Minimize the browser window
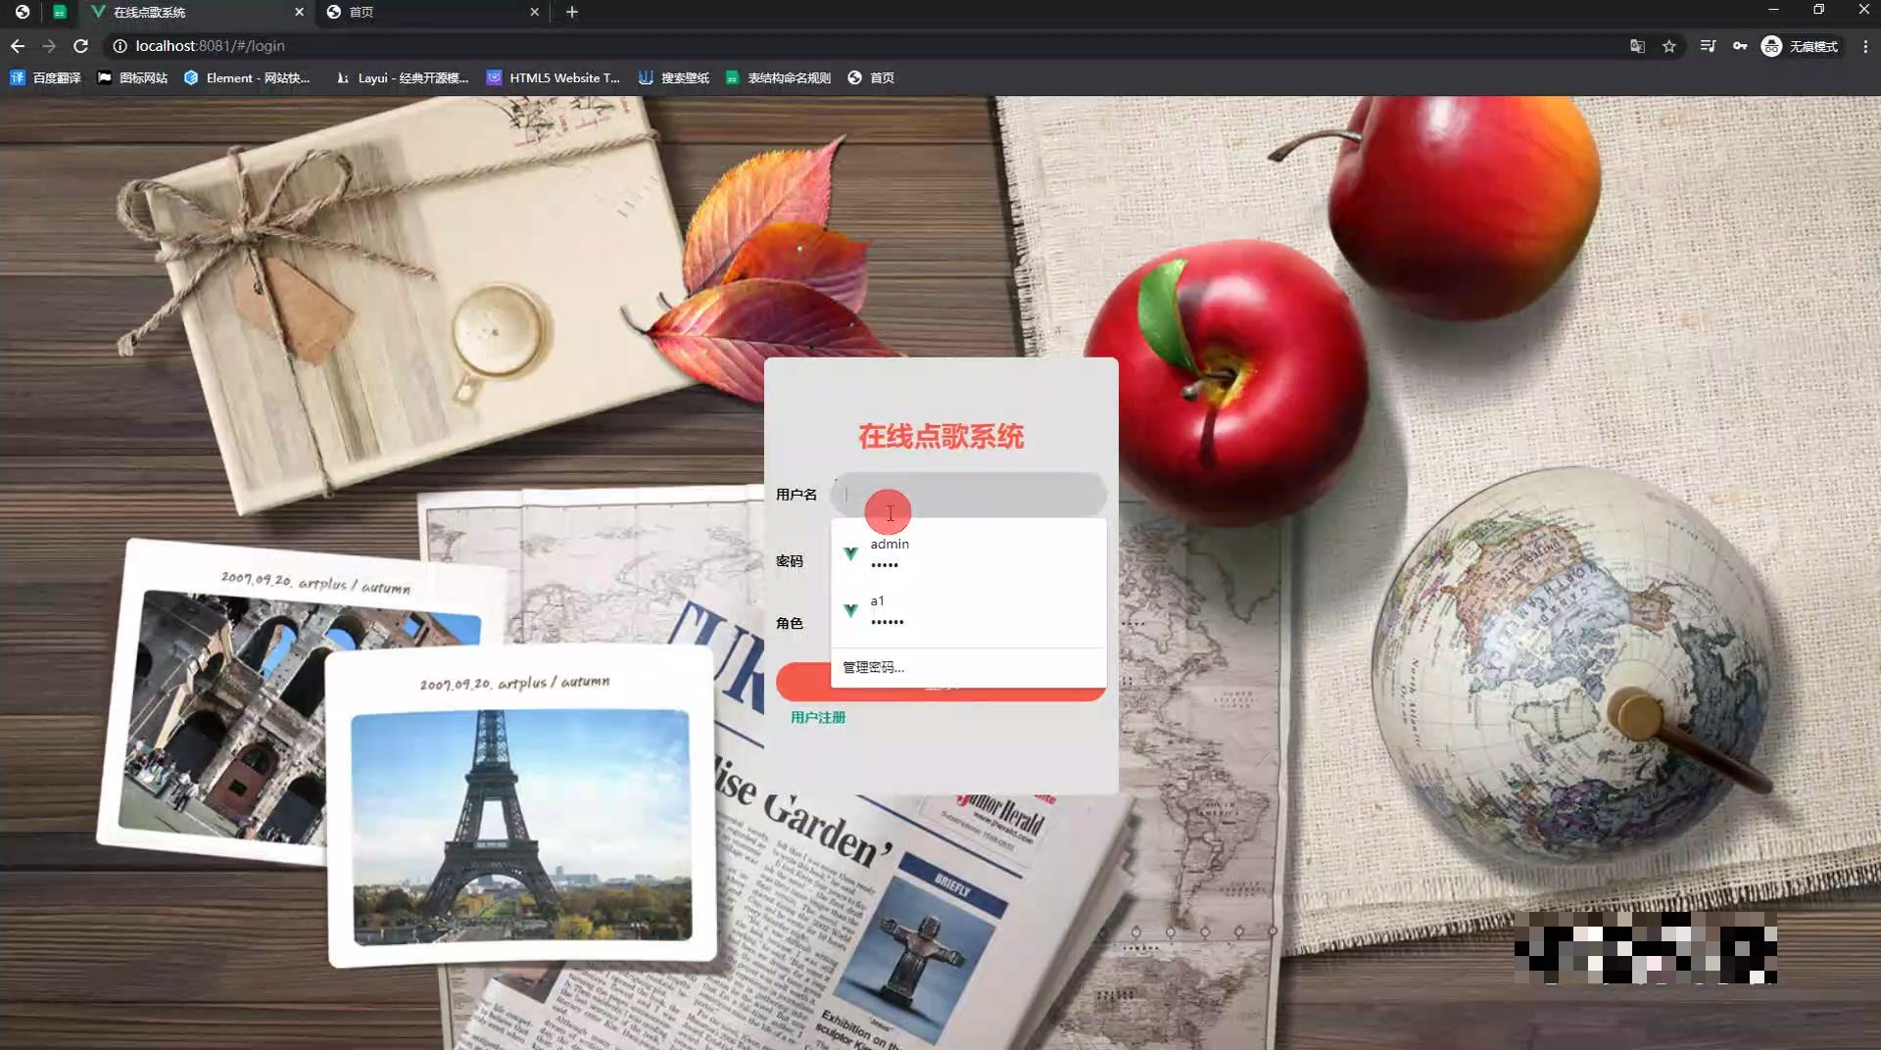Screen dimensions: 1881x1050 (1773, 10)
